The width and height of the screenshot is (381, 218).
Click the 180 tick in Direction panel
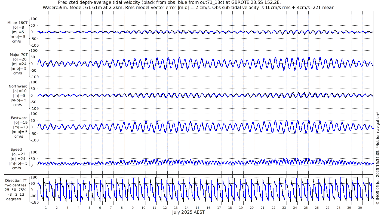[x=34, y=177]
